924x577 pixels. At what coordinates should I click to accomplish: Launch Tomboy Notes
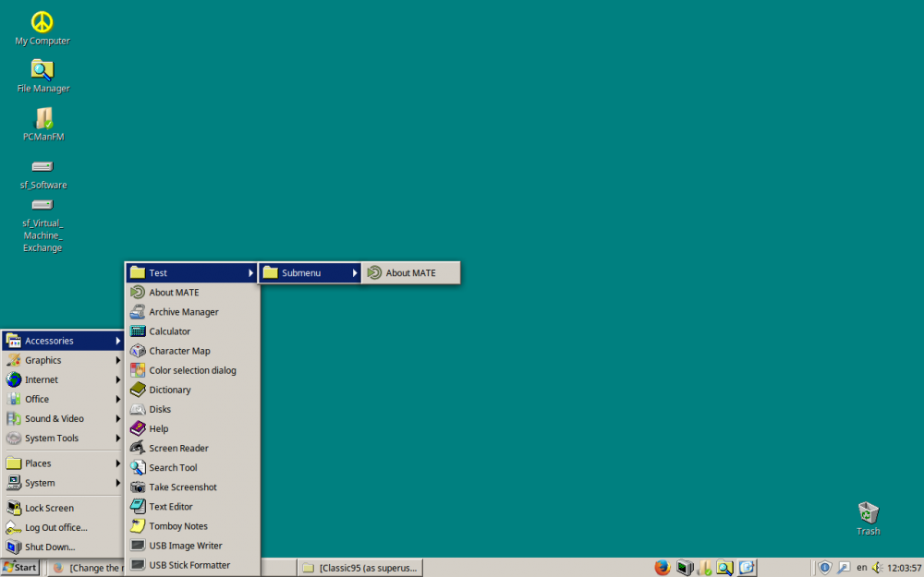click(x=192, y=526)
